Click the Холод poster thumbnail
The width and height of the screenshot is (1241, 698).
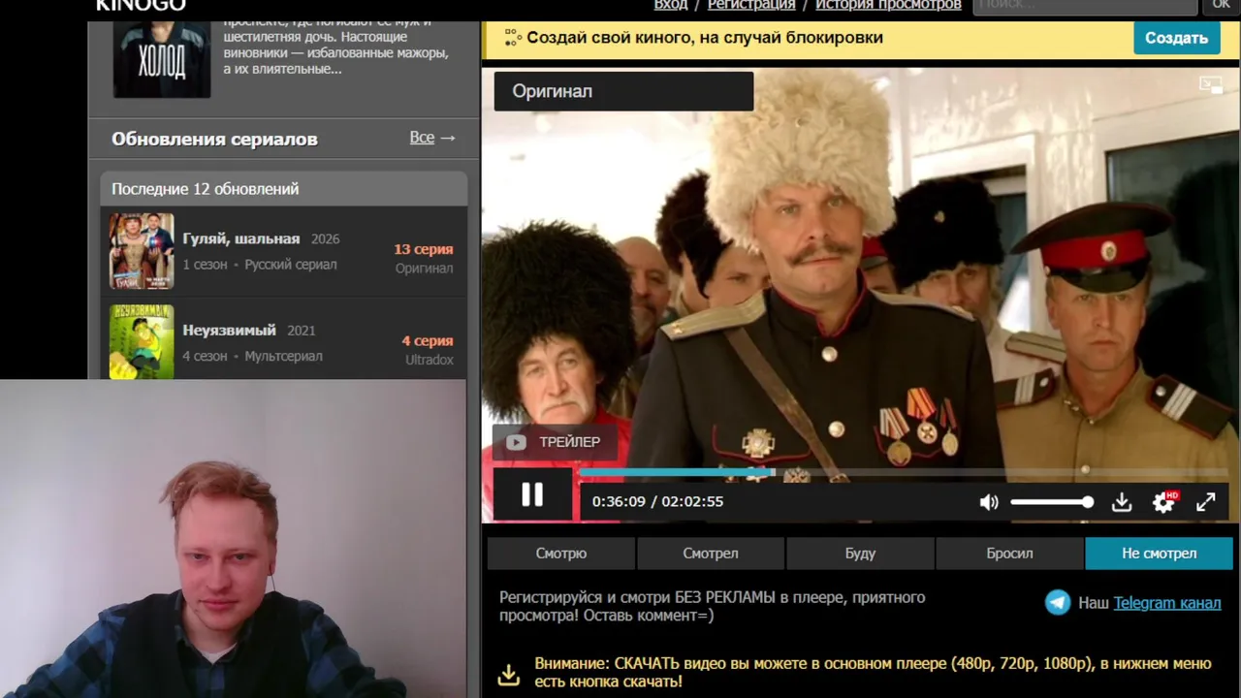pyautogui.click(x=162, y=59)
